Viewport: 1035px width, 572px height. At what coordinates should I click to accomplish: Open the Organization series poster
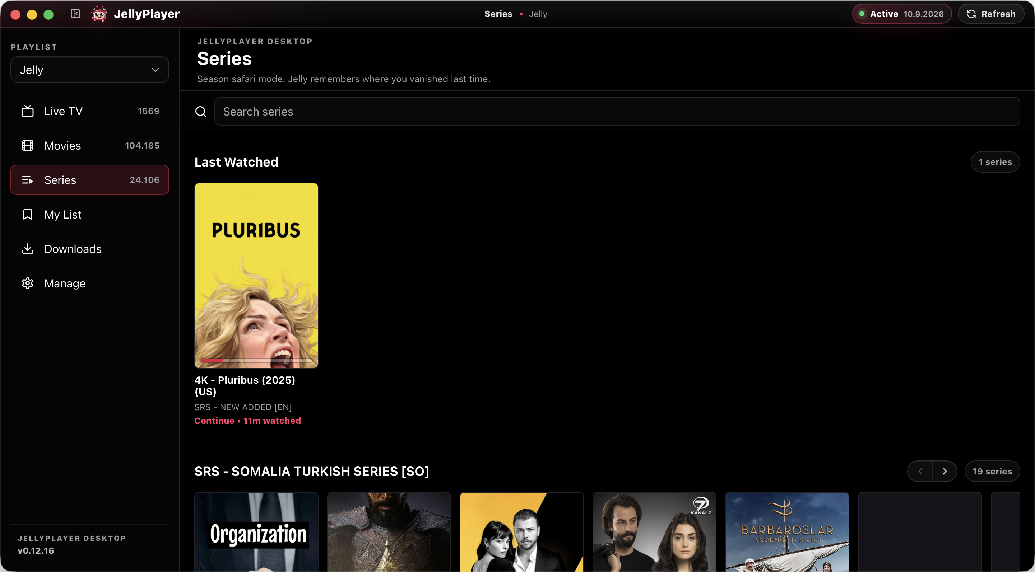coord(256,532)
